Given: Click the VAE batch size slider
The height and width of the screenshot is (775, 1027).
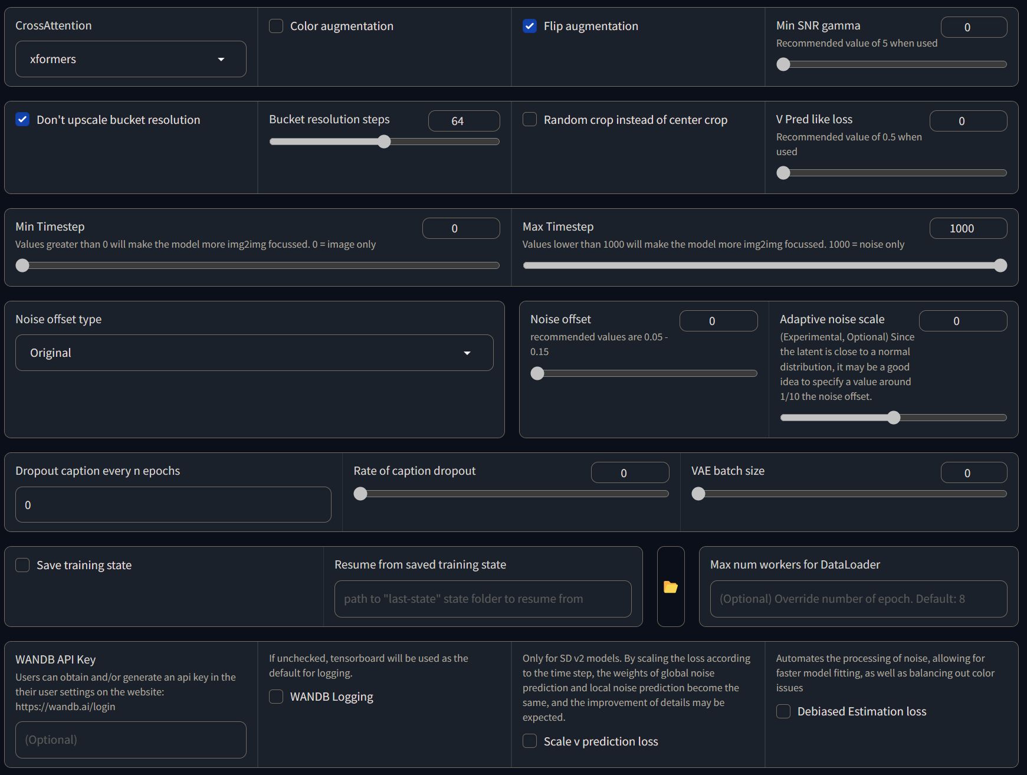Looking at the screenshot, I should 849,494.
